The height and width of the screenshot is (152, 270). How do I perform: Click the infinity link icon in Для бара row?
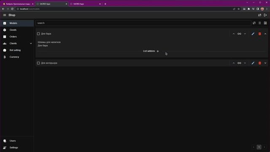(x=239, y=34)
